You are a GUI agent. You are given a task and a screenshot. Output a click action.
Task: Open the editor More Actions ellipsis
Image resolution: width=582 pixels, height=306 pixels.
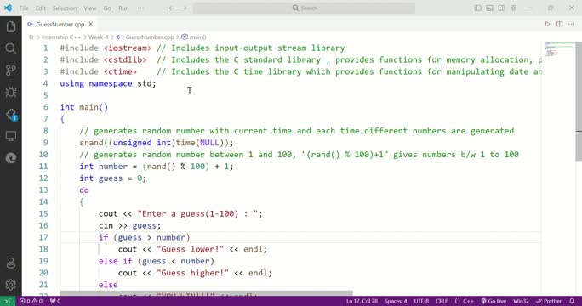(x=572, y=24)
